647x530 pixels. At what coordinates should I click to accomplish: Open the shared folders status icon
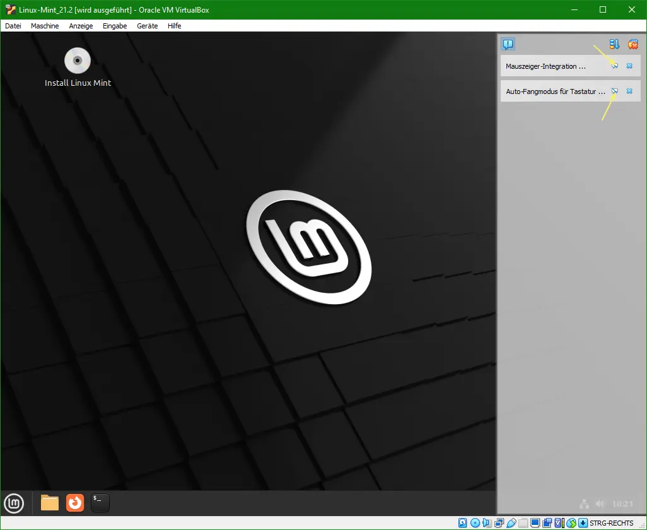pyautogui.click(x=522, y=522)
